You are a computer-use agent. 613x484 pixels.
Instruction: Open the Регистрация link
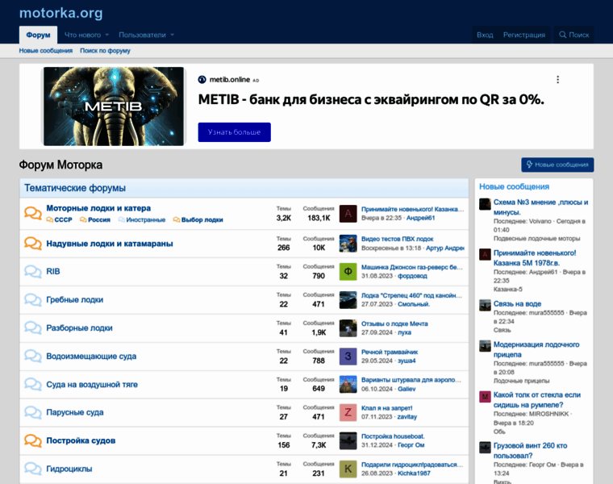pos(524,35)
